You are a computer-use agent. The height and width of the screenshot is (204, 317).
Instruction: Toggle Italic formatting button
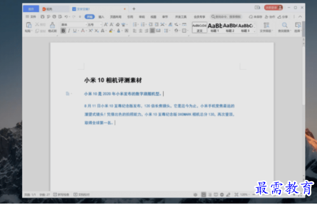click(69, 31)
